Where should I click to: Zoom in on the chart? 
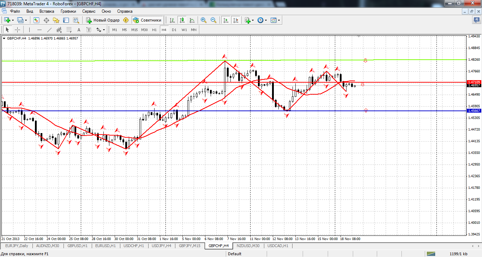(x=203, y=20)
